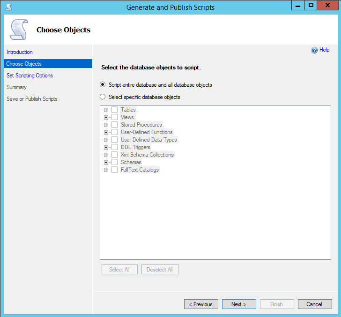Screen dimensions: 341x317
Task: Tick the FullText Catalogs checkbox
Action: (x=115, y=170)
